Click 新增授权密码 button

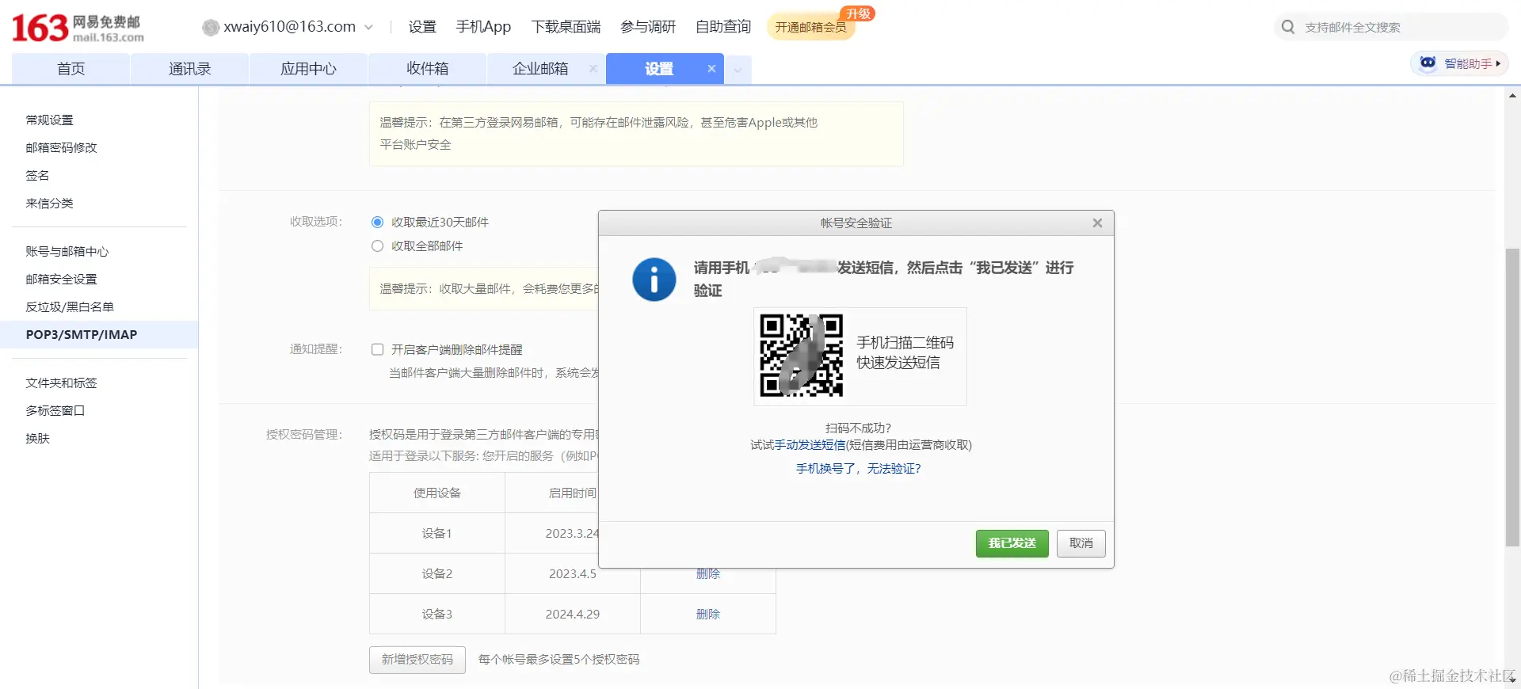coord(417,660)
